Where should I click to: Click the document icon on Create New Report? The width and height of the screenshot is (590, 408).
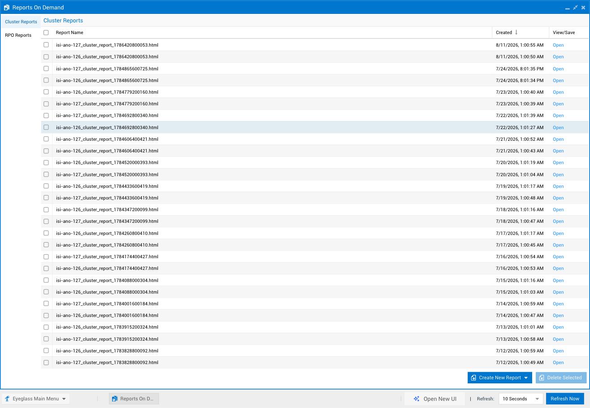click(x=473, y=378)
